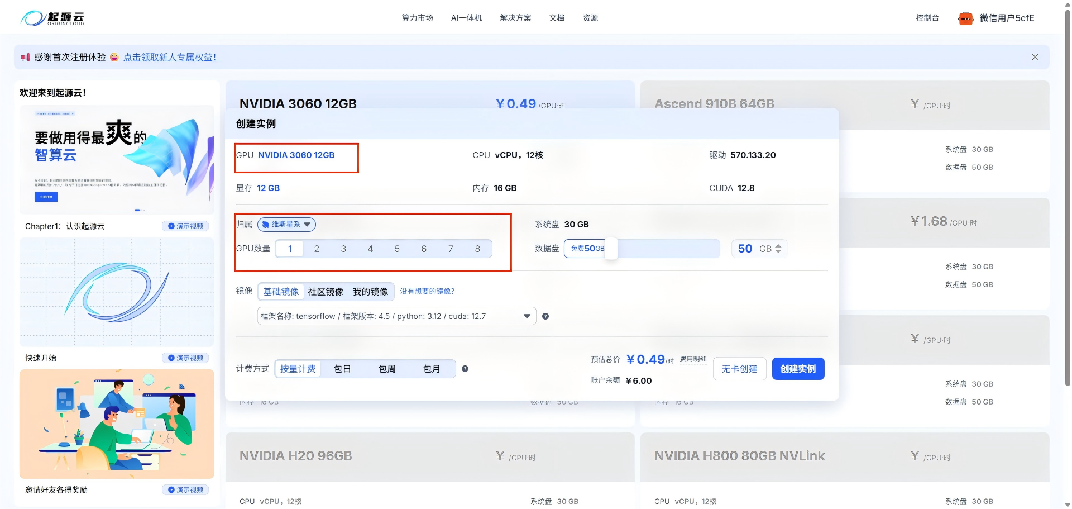Viewport: 1072px width, 509px height.
Task: Open the 没有想要的镜像 link
Action: click(x=427, y=291)
